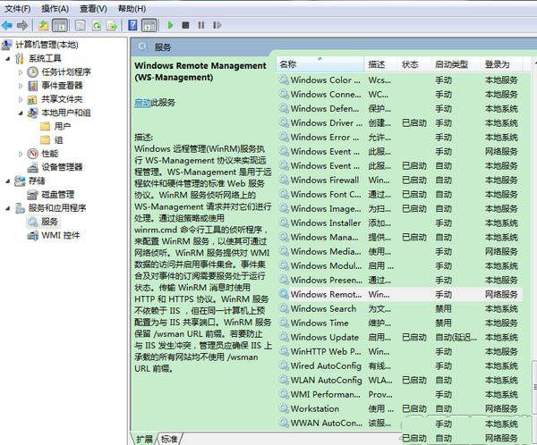Sort by the 名称 column header

coord(320,64)
